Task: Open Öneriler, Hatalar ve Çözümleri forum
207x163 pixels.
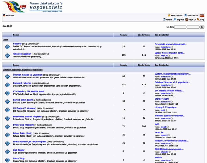Action: pyautogui.click(x=28, y=75)
